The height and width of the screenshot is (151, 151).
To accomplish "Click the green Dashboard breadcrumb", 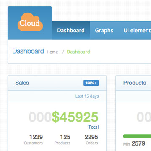I will pyautogui.click(x=78, y=52).
